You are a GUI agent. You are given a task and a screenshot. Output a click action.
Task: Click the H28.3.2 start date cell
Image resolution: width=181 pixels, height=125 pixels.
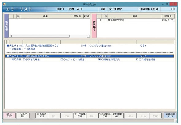[x=168, y=20]
